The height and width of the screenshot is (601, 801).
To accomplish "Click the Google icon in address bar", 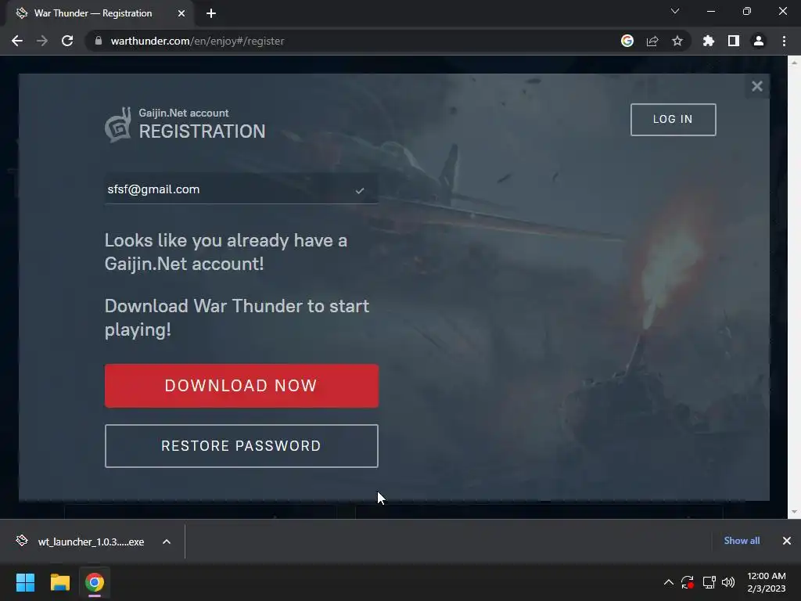I will (x=627, y=41).
